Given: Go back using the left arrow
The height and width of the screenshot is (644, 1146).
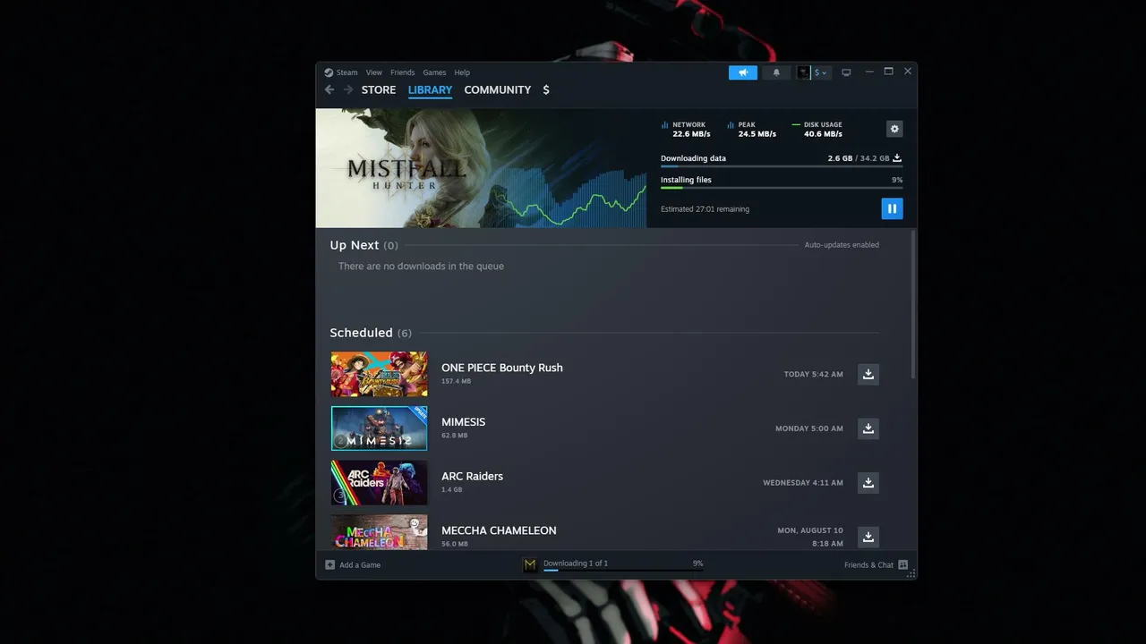Looking at the screenshot, I should 329,89.
